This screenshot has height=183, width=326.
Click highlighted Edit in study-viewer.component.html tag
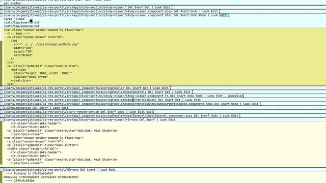pos(223,15)
